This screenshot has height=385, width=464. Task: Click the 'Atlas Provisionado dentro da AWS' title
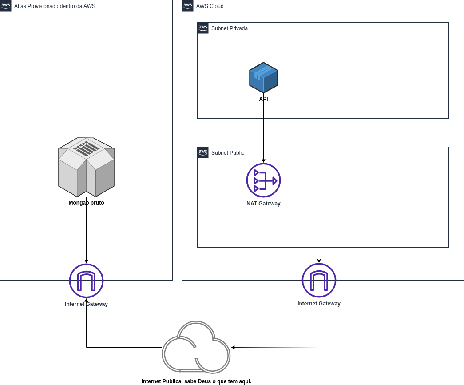coord(55,6)
